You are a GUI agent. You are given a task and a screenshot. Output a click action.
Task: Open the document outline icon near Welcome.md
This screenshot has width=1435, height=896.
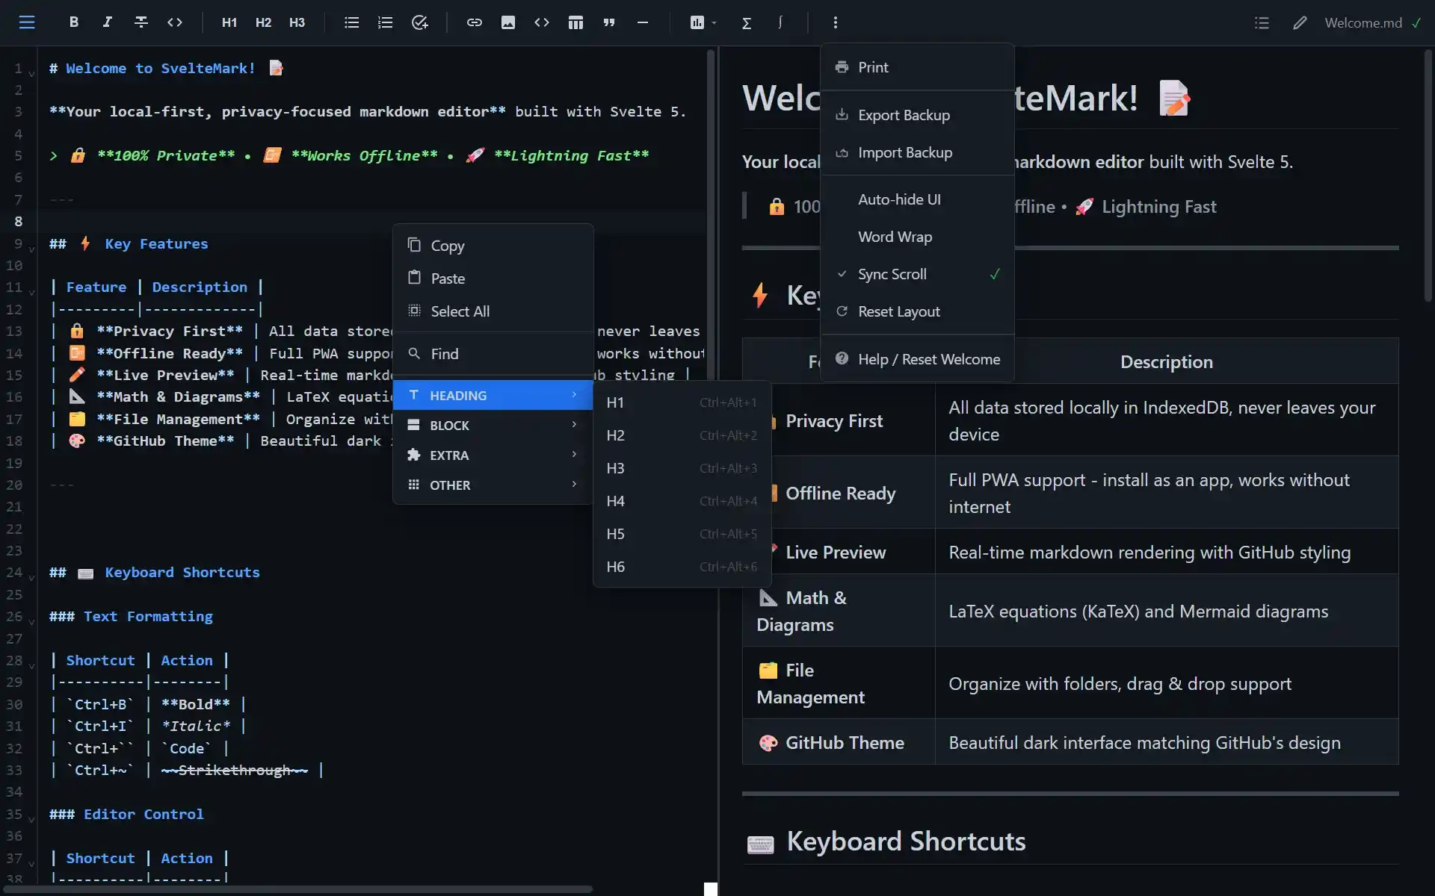click(1262, 22)
